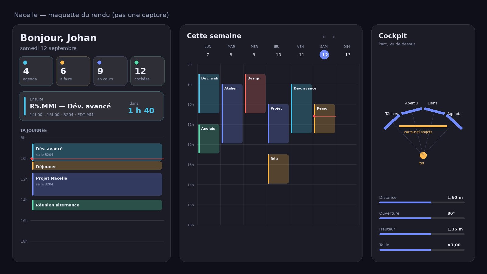487x274 pixels.
Task: Open Saturday's Perso event
Action: 324,119
